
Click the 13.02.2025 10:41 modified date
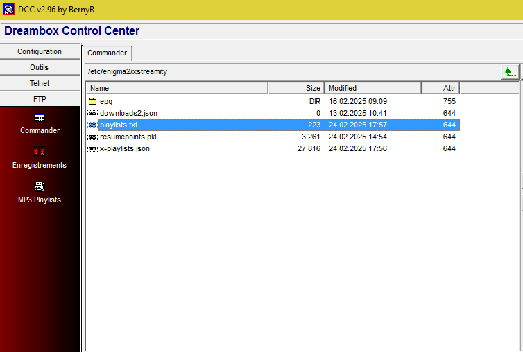coord(357,113)
